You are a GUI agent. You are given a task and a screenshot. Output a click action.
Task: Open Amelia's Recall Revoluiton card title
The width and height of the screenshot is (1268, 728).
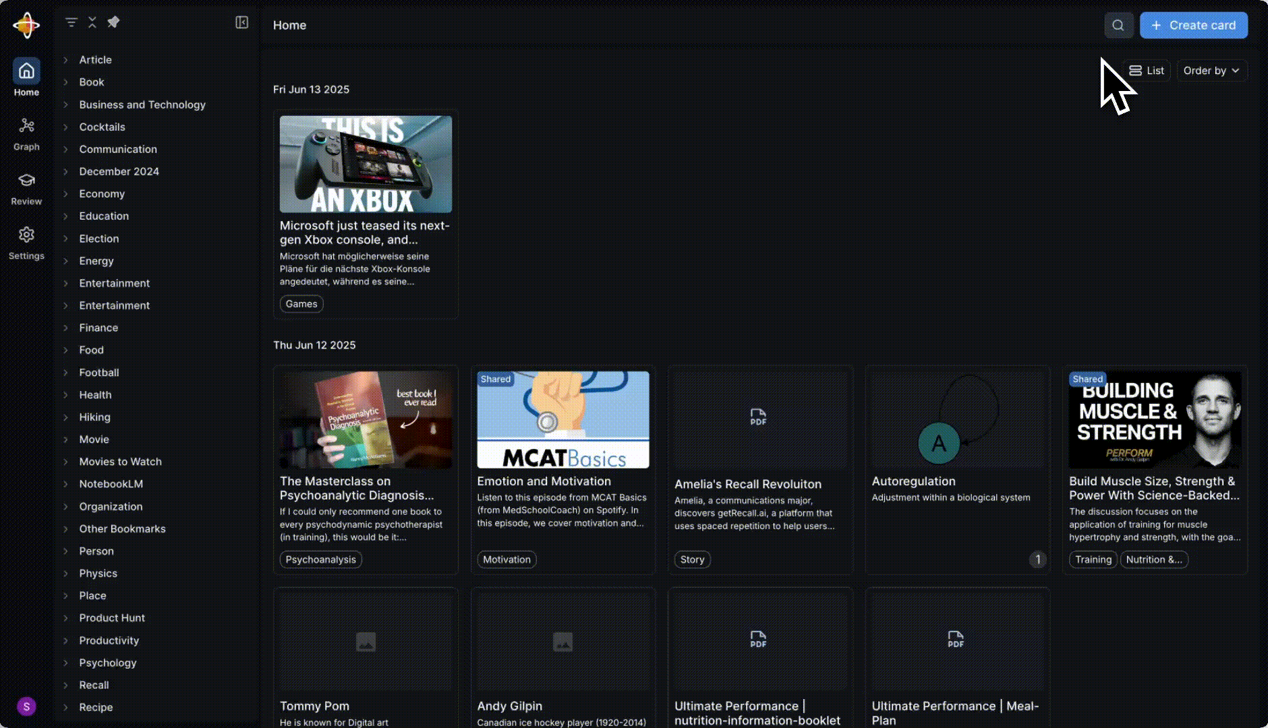click(748, 484)
